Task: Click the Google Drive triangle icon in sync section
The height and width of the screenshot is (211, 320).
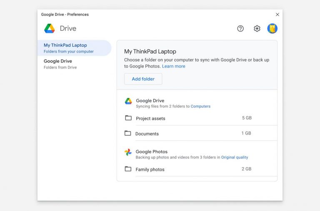Action: (x=128, y=101)
